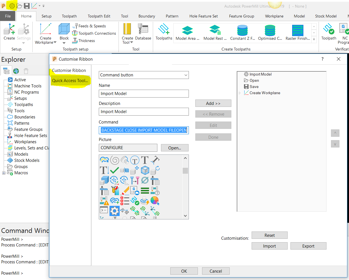The width and height of the screenshot is (349, 280).
Task: Open quick access toolbar customise arrow
Action: click(43, 6)
